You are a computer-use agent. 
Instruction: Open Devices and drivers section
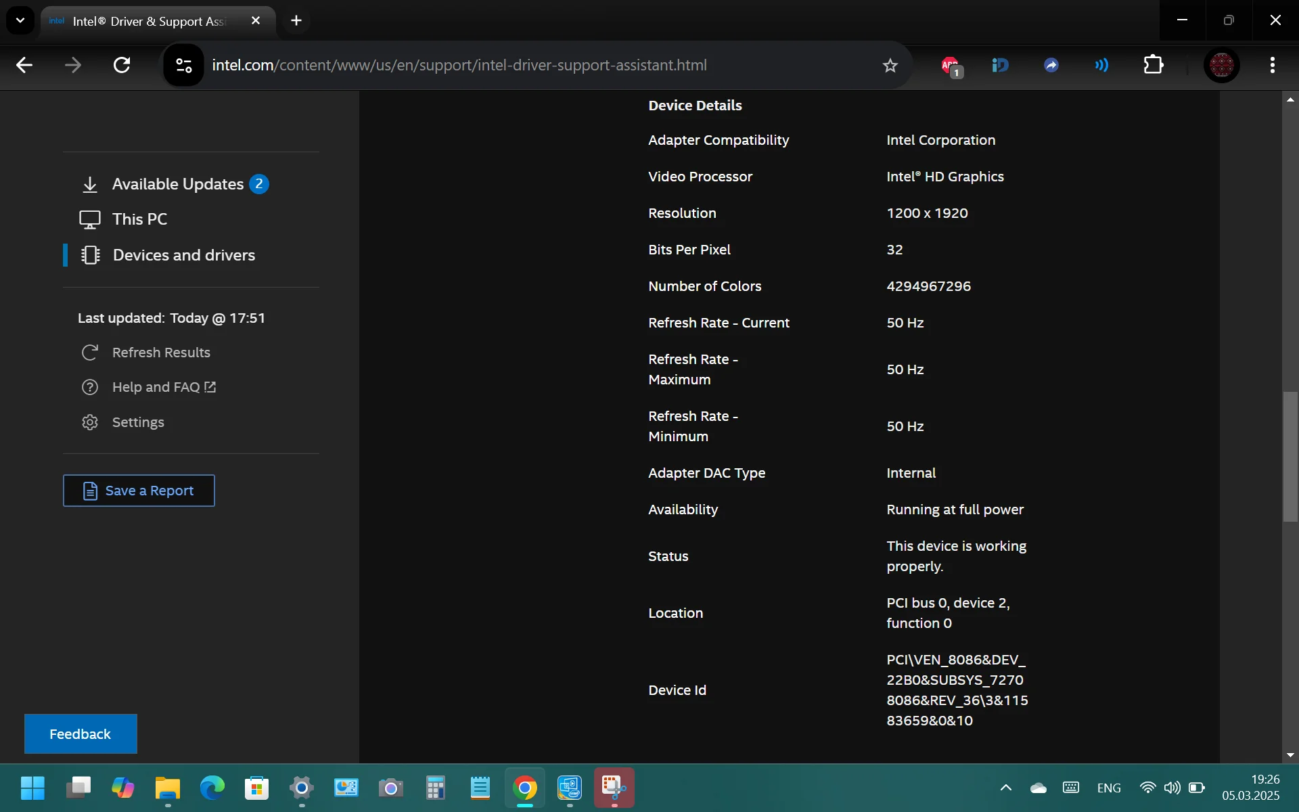(x=183, y=255)
